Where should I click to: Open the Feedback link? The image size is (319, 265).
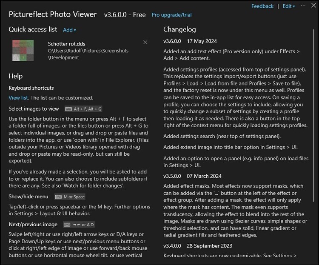262,6
